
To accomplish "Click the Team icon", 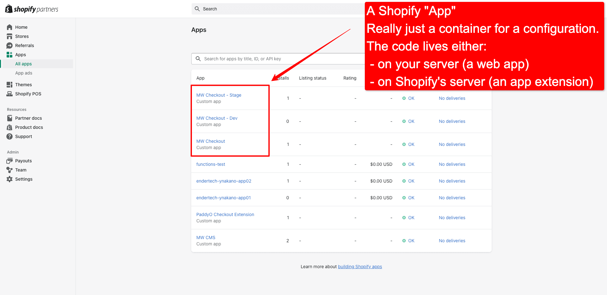I will click(9, 170).
